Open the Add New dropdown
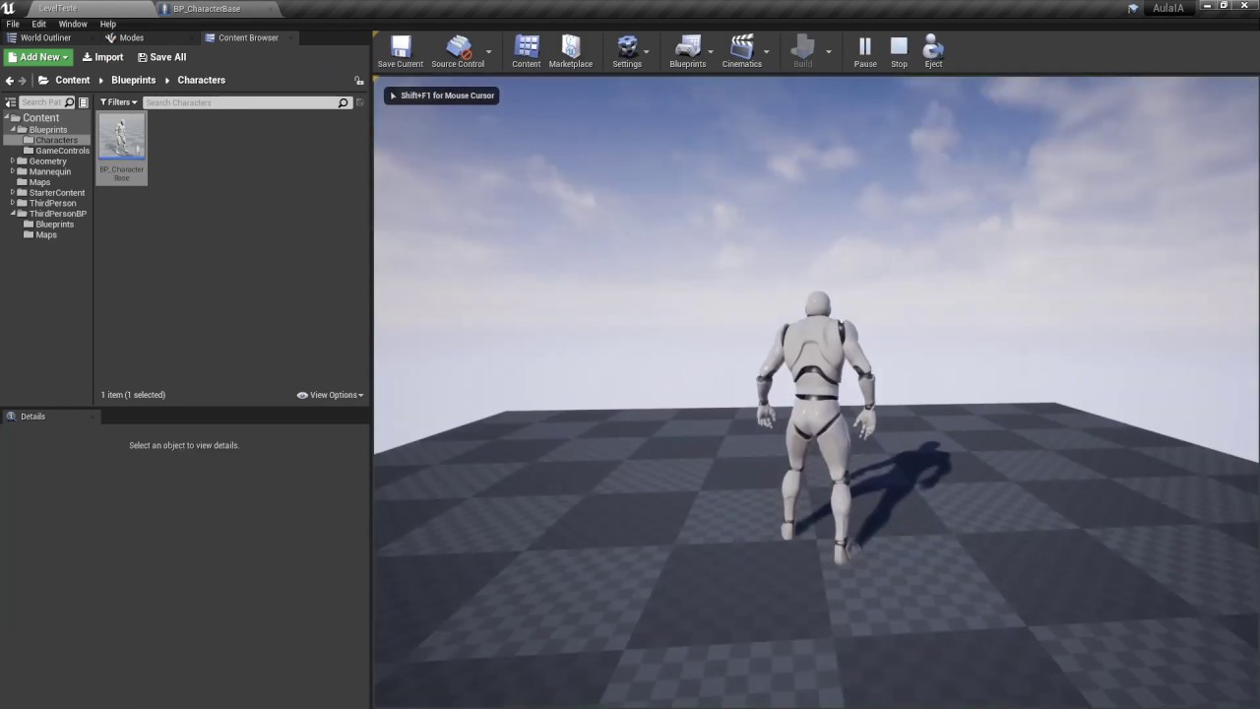This screenshot has height=709, width=1260. coord(38,57)
